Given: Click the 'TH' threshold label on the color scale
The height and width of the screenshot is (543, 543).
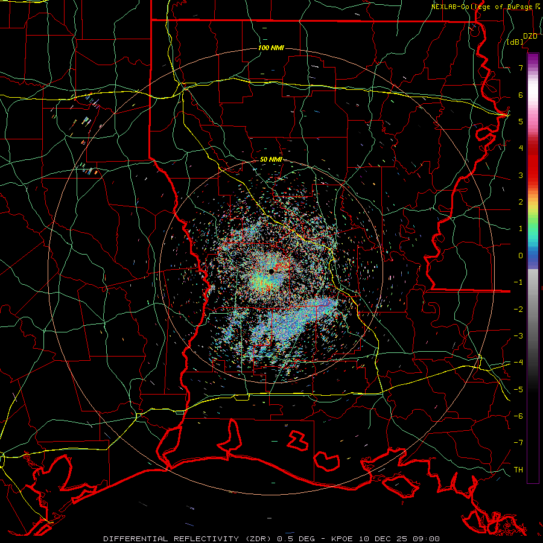Looking at the screenshot, I should click(518, 470).
